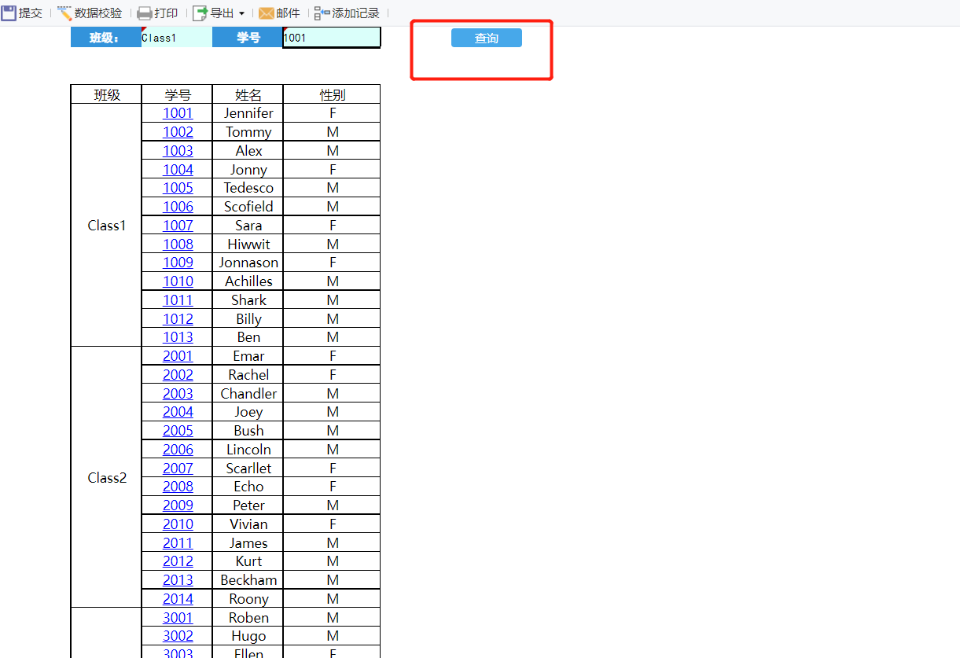The height and width of the screenshot is (658, 960).
Task: Open student ID link 2005
Action: (178, 431)
